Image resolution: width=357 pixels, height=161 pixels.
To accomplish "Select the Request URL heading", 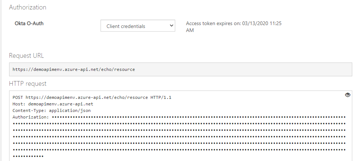I will coord(26,56).
